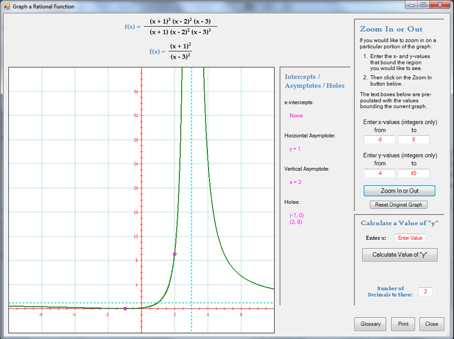The width and height of the screenshot is (454, 339).
Task: Click the y-values "from" field showing -4
Action: coord(379,173)
